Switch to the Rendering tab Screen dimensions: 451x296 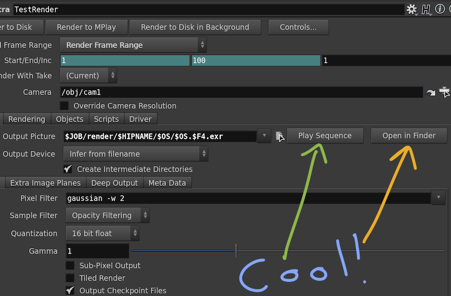click(x=27, y=119)
